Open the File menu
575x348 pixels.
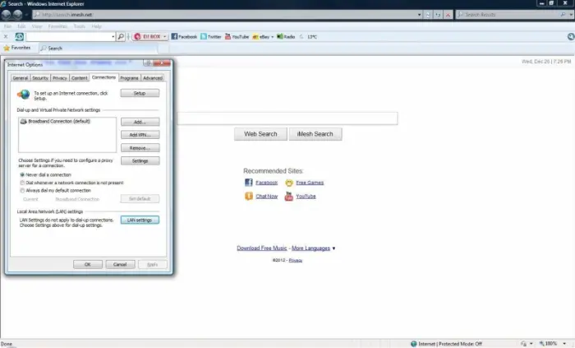coord(7,26)
